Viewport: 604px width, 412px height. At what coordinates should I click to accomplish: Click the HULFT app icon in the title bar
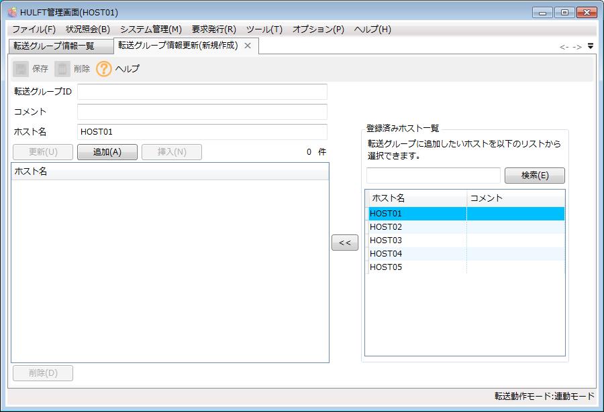tap(12, 12)
